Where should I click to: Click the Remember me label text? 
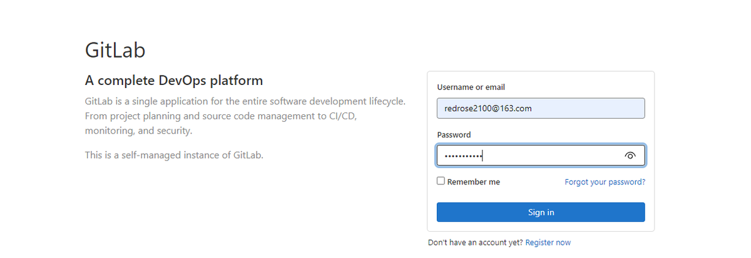click(x=474, y=182)
